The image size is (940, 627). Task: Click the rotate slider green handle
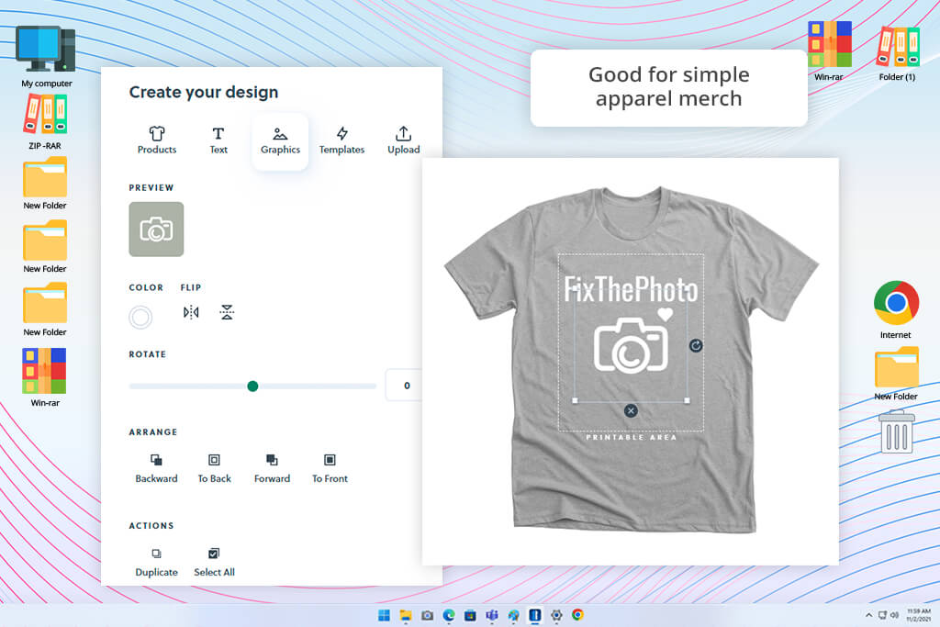pyautogui.click(x=252, y=386)
